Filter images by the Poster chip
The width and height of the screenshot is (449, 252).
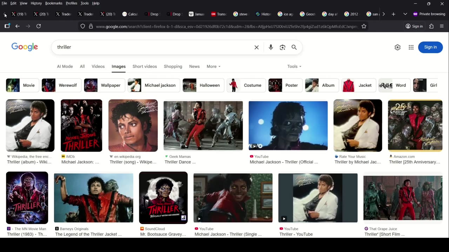point(285,85)
